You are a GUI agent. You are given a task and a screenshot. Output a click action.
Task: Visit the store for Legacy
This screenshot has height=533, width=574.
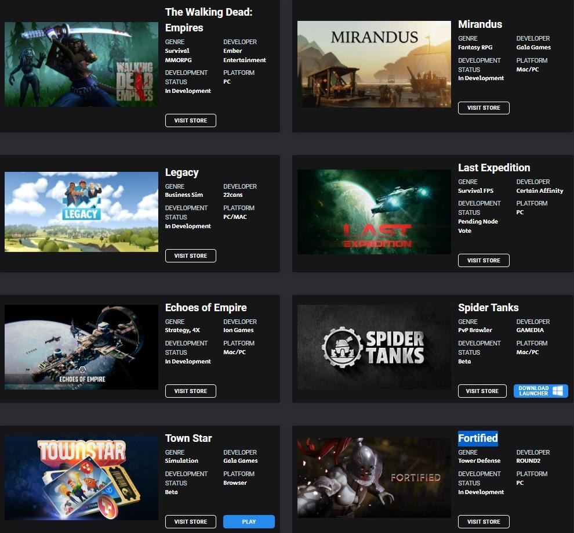tap(190, 255)
